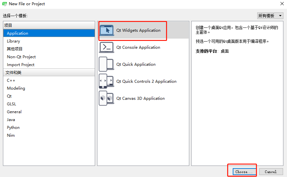
Task: Click the Qt Canvas 3D Application icon
Action: pyautogui.click(x=107, y=98)
